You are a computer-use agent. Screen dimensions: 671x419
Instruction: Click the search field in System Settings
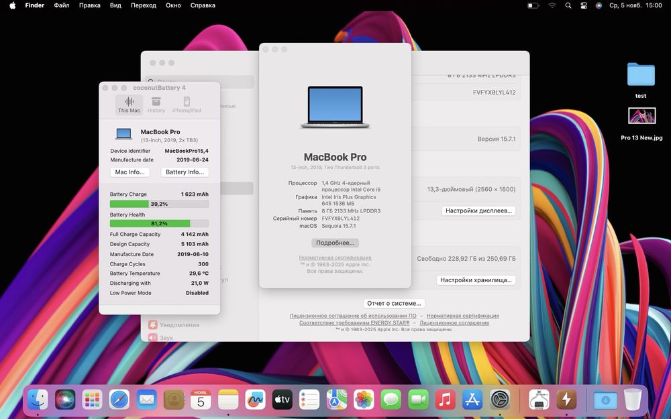[x=199, y=82]
